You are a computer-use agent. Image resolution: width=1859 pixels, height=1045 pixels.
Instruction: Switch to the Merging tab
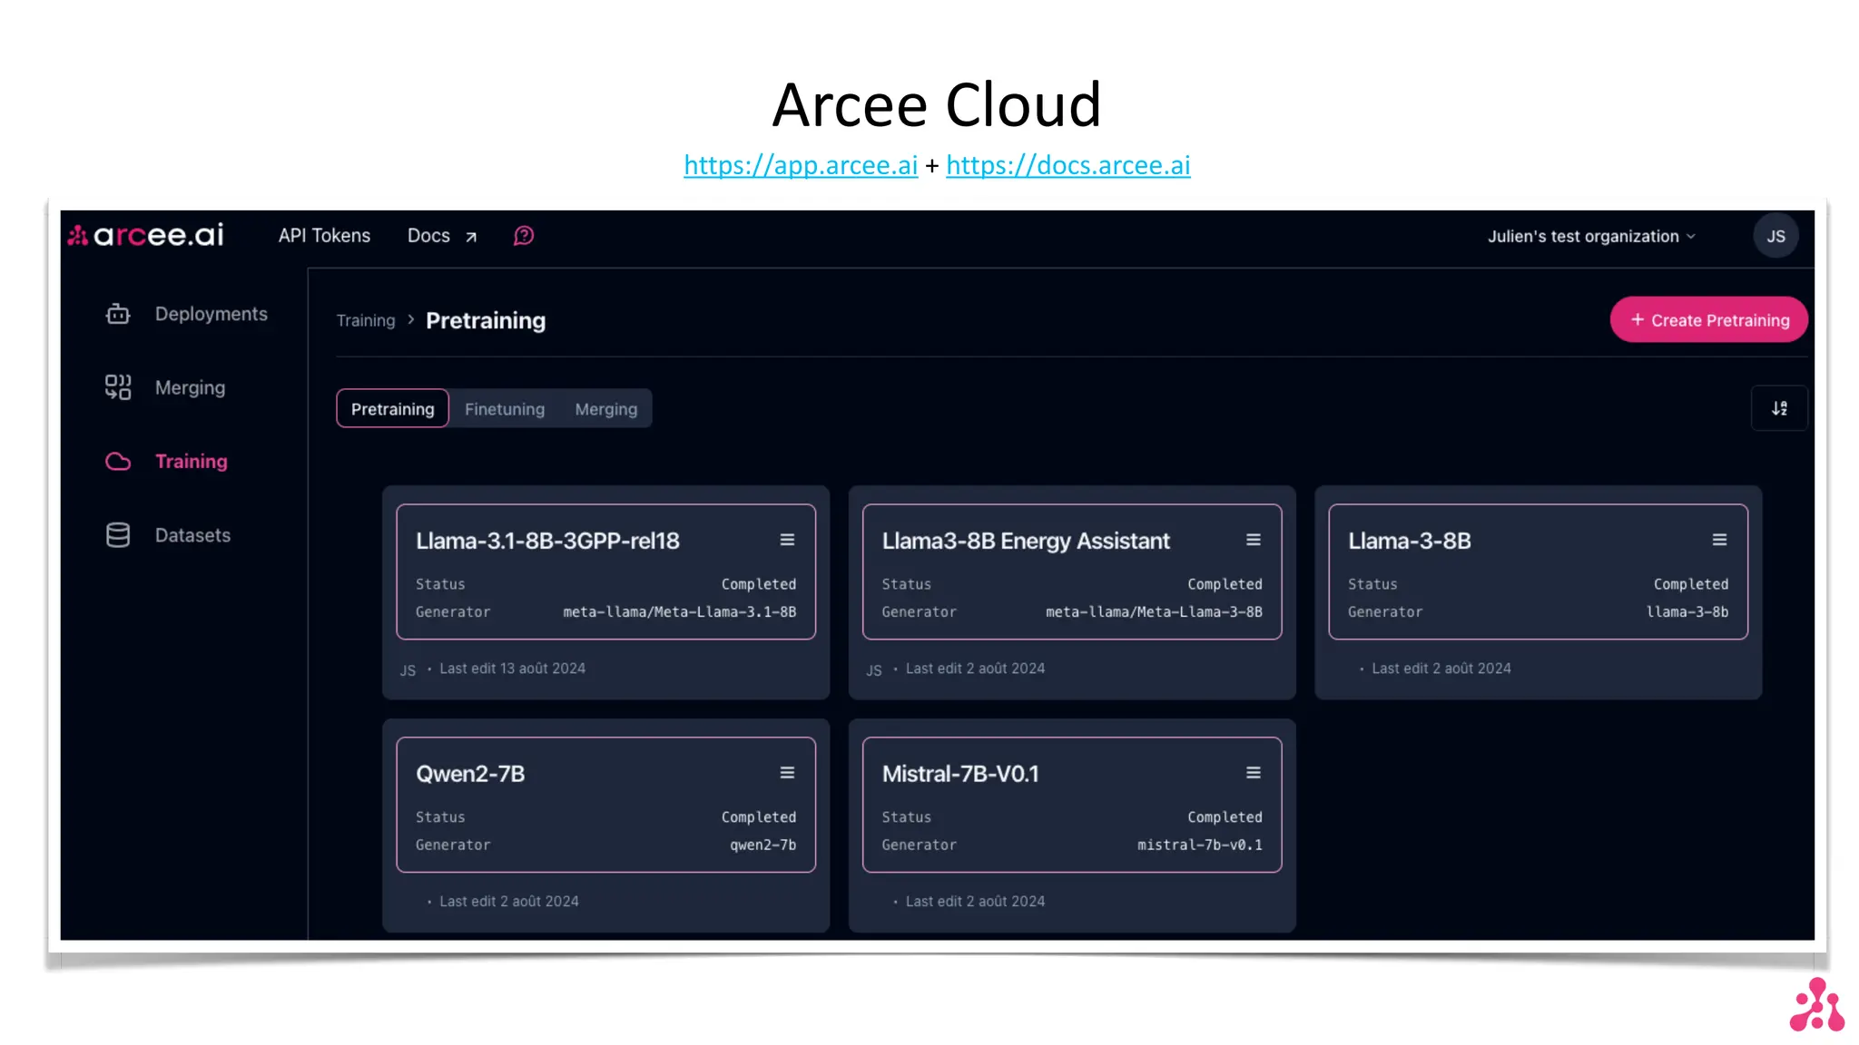[606, 409]
